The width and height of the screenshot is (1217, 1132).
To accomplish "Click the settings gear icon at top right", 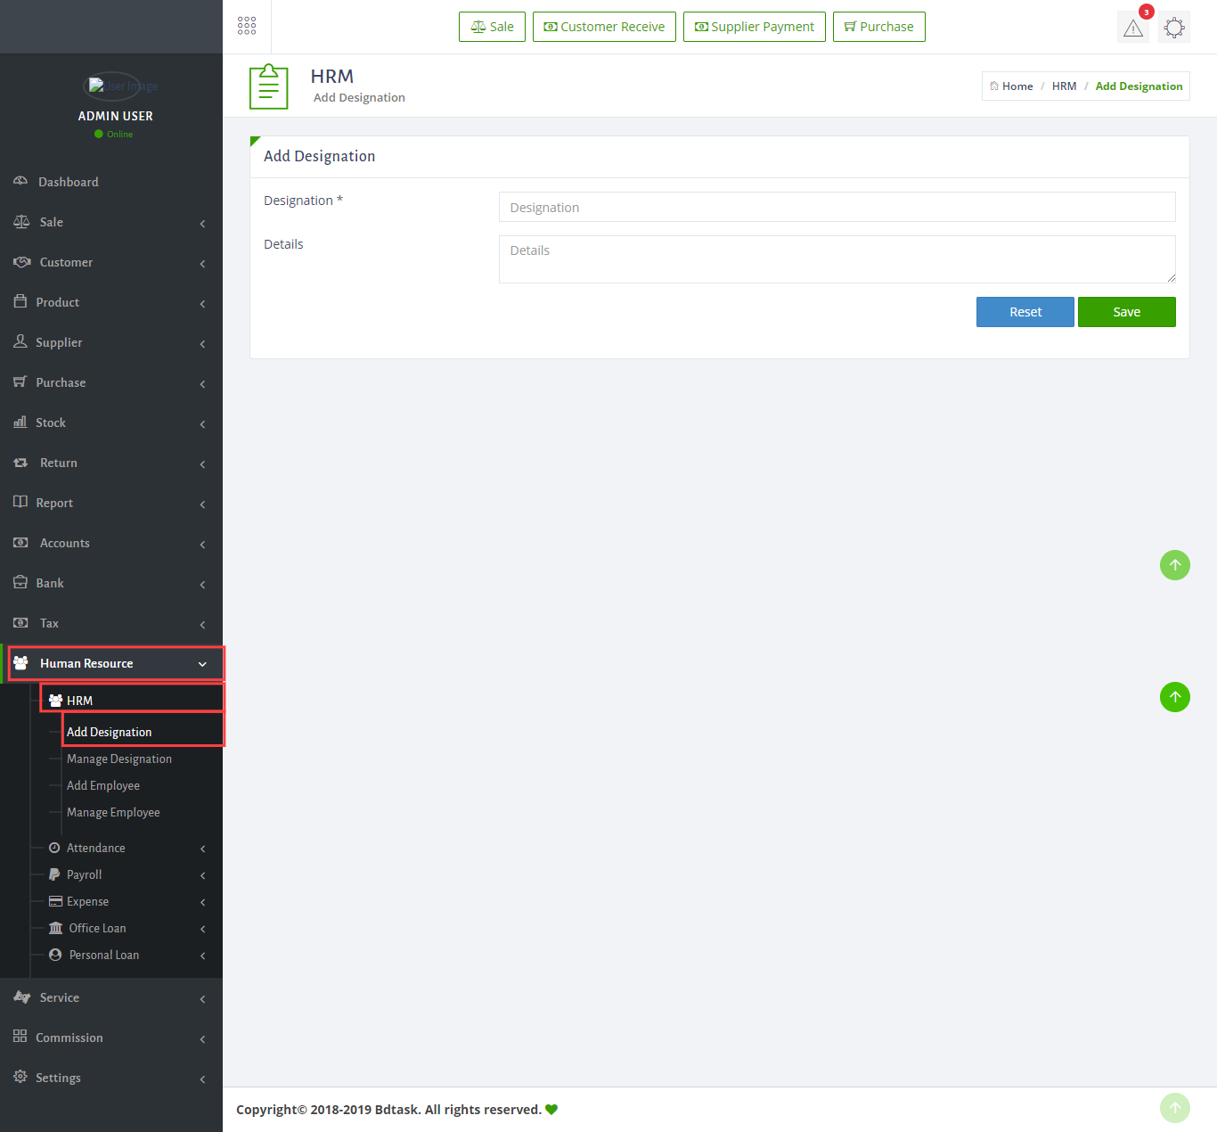I will click(1174, 28).
